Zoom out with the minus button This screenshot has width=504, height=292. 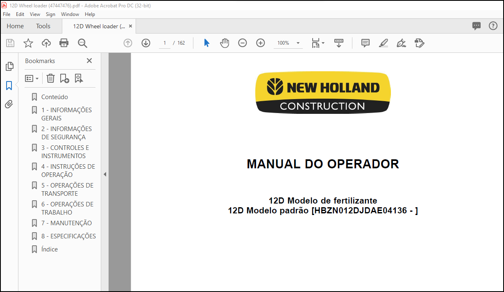(243, 43)
